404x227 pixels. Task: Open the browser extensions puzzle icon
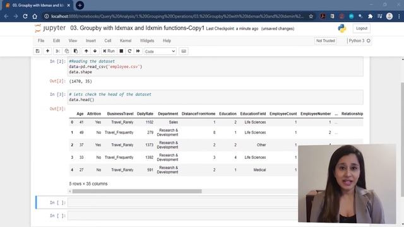point(371,16)
